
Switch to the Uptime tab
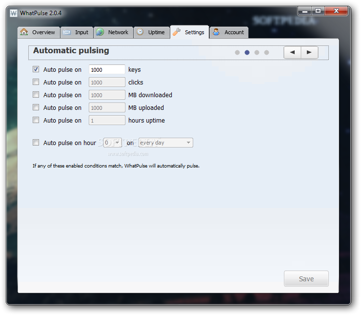click(x=152, y=32)
